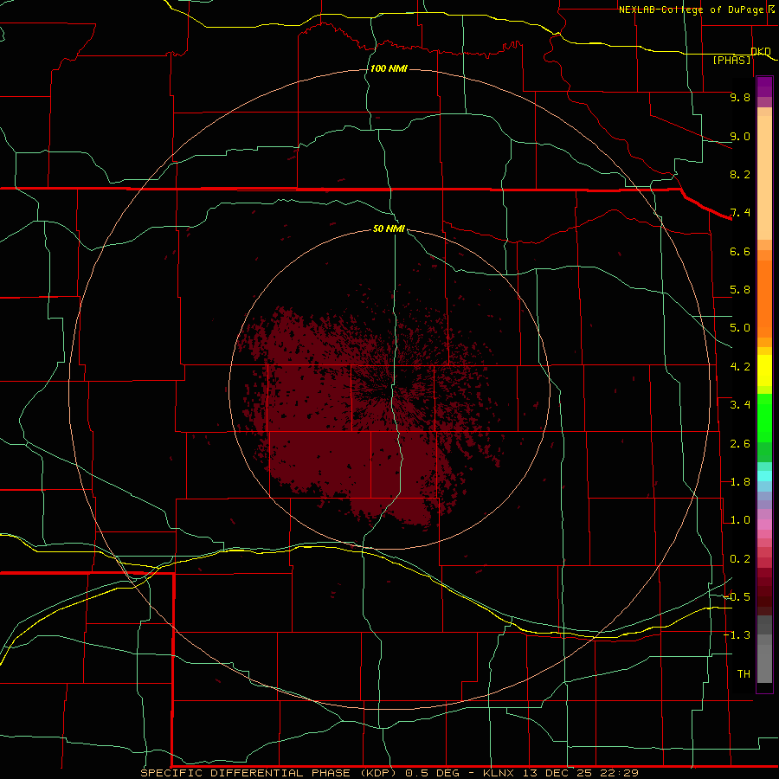The width and height of the screenshot is (779, 779).
Task: Click the 3.4 value on the scale
Action: pos(740,405)
